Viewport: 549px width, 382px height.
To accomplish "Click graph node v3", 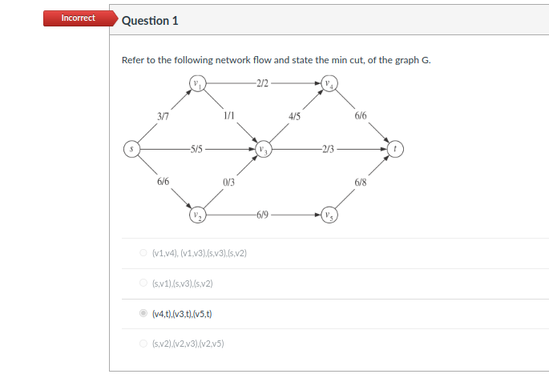I will [x=264, y=149].
